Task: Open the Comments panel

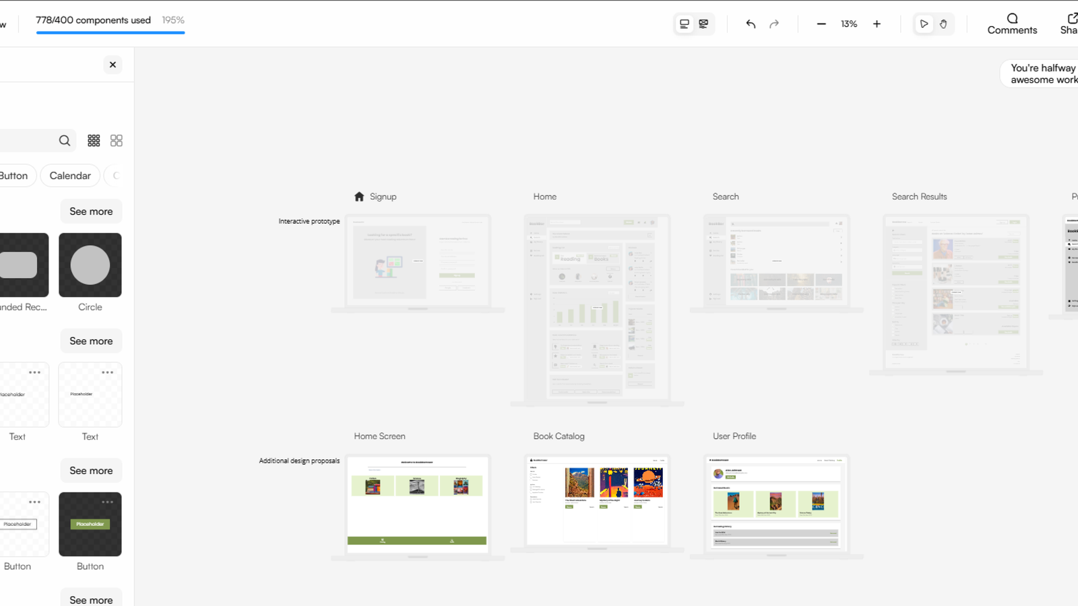Action: click(1012, 24)
